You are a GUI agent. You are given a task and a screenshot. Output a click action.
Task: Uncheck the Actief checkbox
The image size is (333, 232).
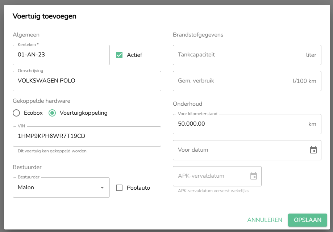click(119, 55)
